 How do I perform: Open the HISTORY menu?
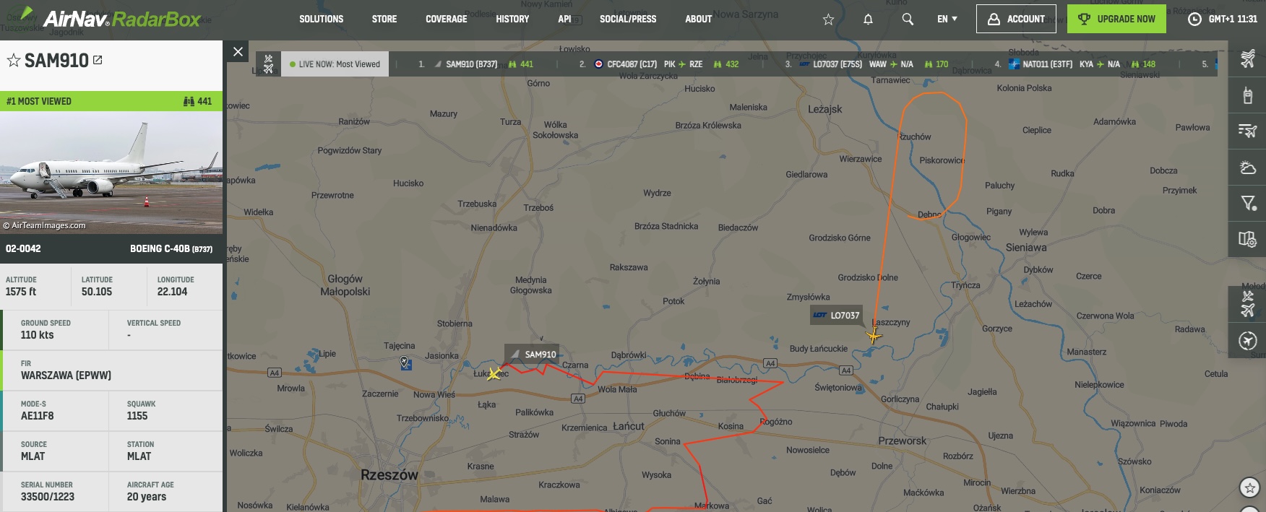(512, 19)
